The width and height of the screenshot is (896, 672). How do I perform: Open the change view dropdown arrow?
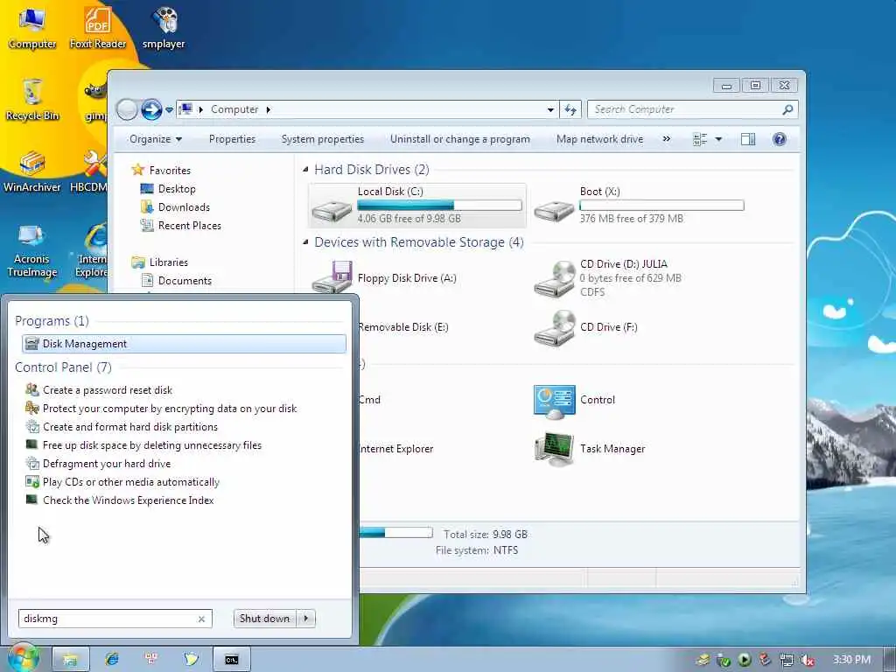click(719, 139)
